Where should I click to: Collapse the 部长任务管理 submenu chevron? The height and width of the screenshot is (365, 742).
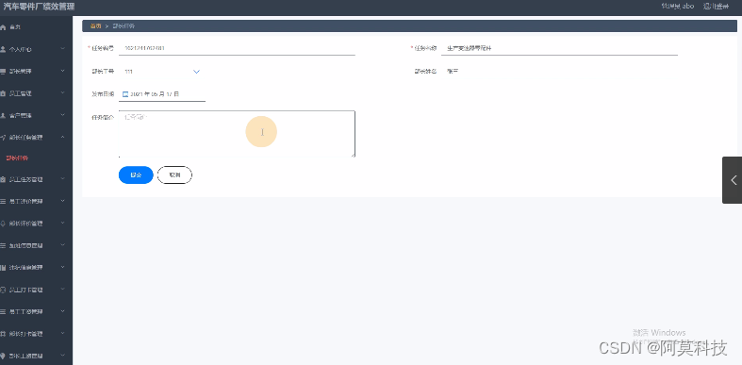63,137
